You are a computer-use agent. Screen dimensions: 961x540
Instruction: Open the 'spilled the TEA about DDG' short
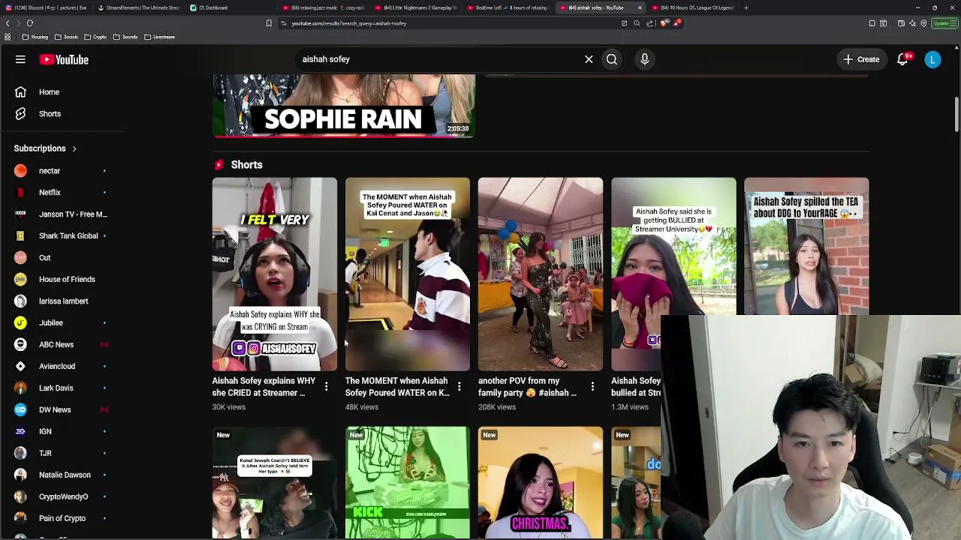point(806,247)
